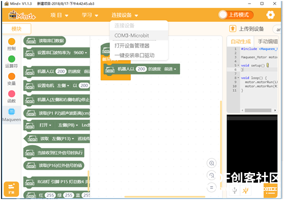Click the code panel horizontal scrollbar

point(258,110)
